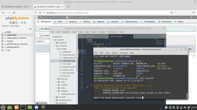
Task: Open phpMyAdmin documentation blue question icon
Action: pos(16,23)
